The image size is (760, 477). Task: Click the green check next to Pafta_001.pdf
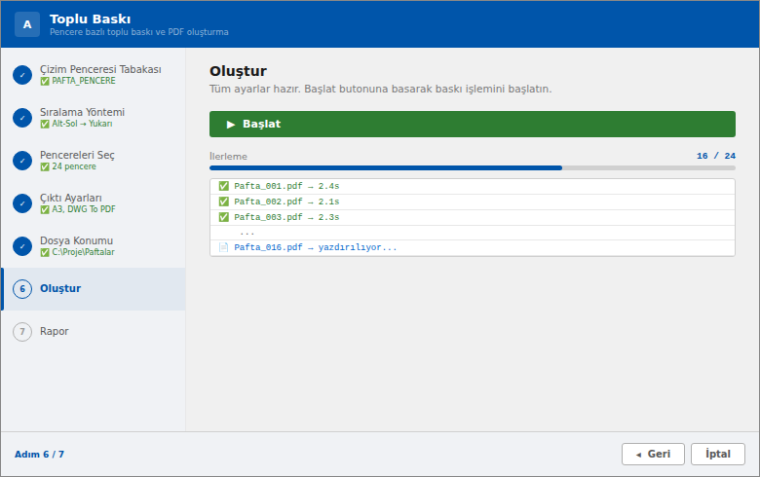click(223, 186)
